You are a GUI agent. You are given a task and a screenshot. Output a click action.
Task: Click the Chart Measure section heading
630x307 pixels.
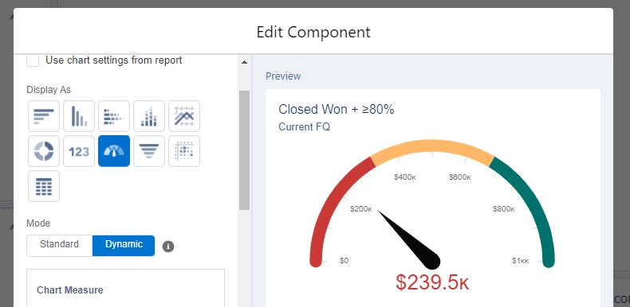coord(70,290)
